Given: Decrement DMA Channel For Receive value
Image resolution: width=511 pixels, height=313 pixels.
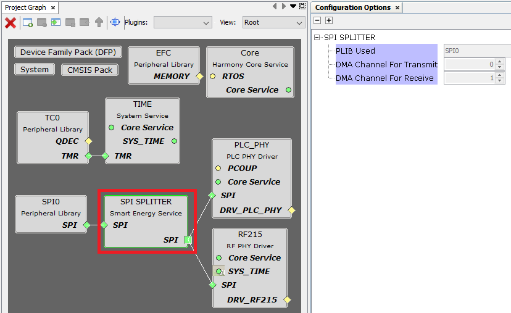Looking at the screenshot, I should (500, 81).
